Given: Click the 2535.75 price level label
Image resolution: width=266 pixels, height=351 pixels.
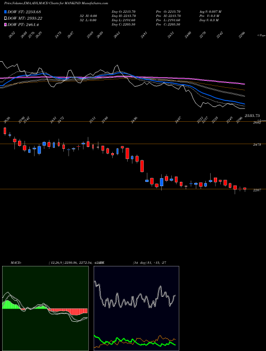Looking at the screenshot, I should click(252, 116).
